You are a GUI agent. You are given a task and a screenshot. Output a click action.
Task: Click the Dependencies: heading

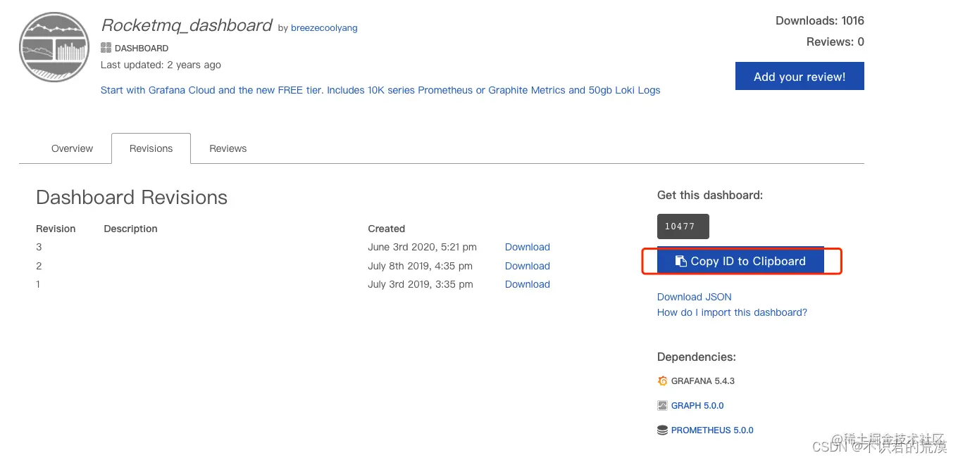[697, 357]
